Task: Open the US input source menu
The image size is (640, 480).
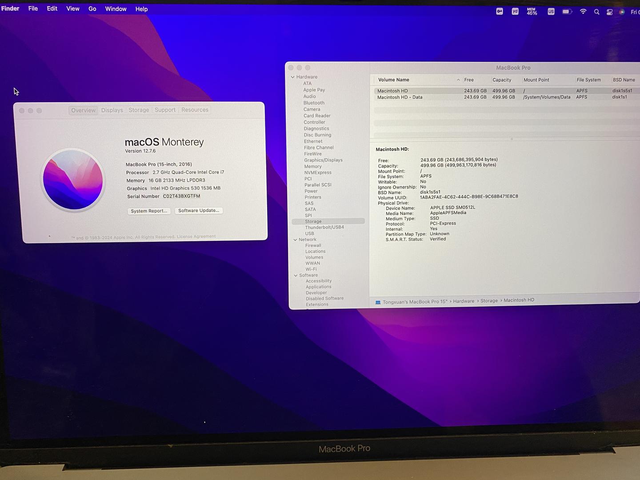Action: (x=551, y=12)
